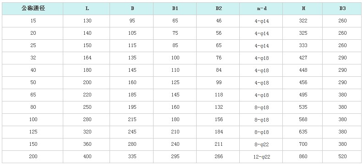Select nominal diameter cell 15

coord(33,21)
